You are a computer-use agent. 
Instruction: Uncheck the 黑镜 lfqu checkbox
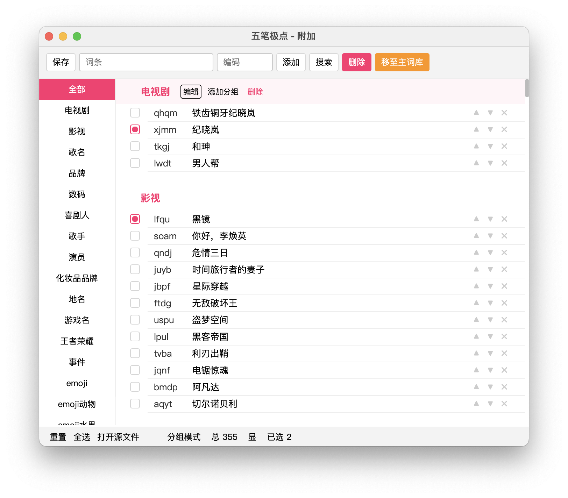(x=135, y=219)
